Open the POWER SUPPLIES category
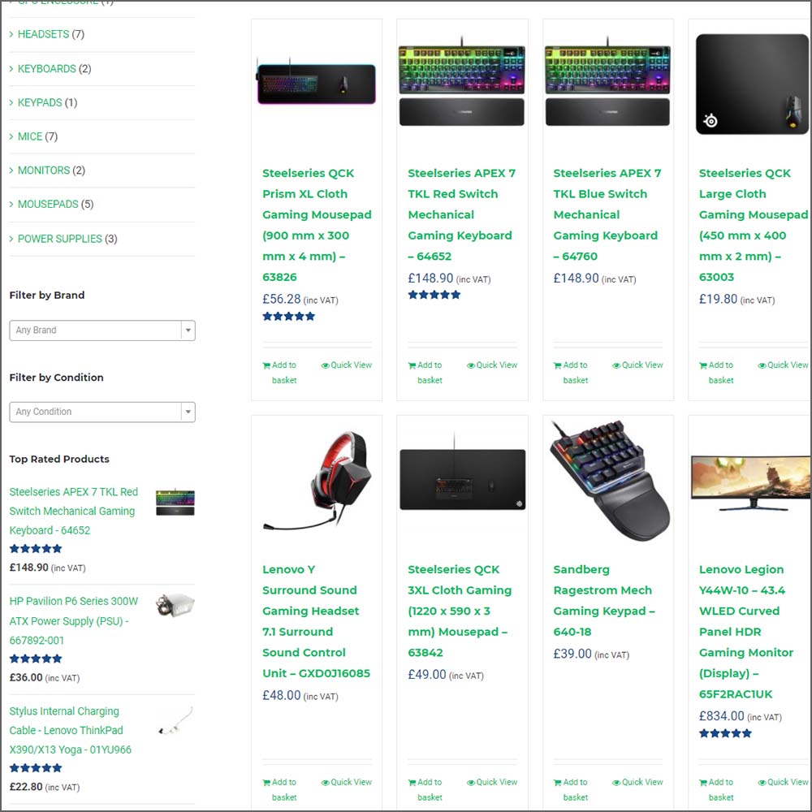 point(60,239)
